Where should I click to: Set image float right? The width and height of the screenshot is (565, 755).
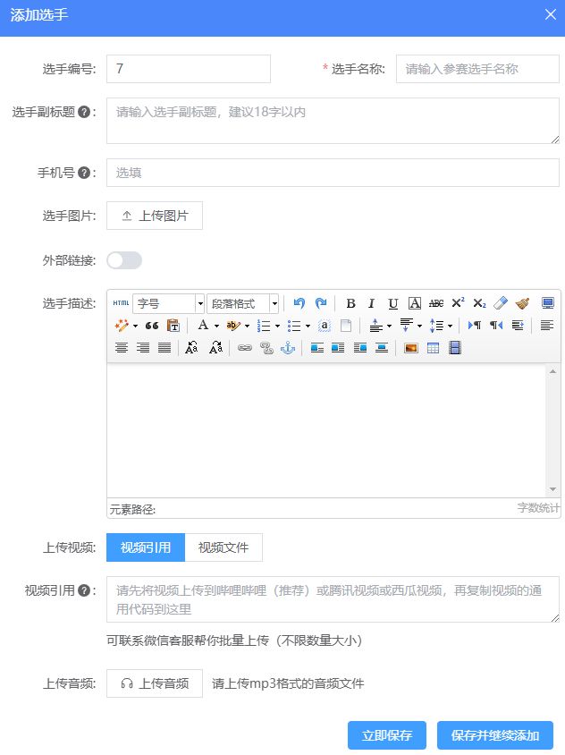(338, 348)
